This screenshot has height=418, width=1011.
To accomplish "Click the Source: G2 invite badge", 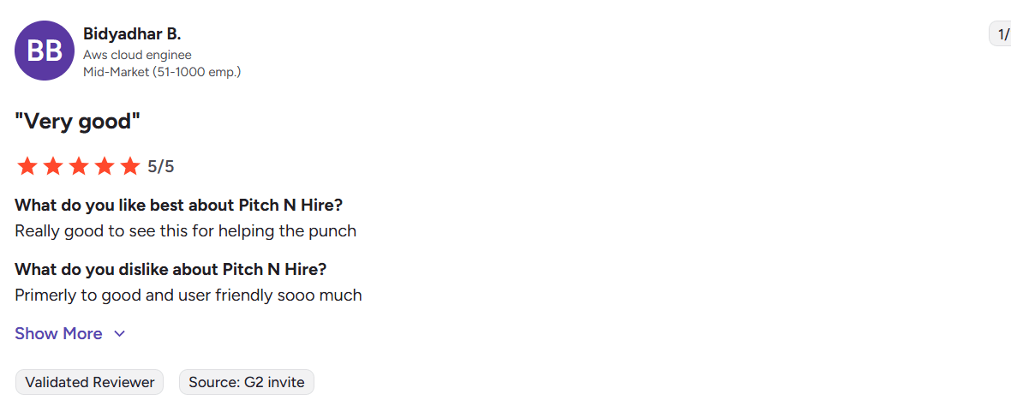I will click(x=247, y=382).
